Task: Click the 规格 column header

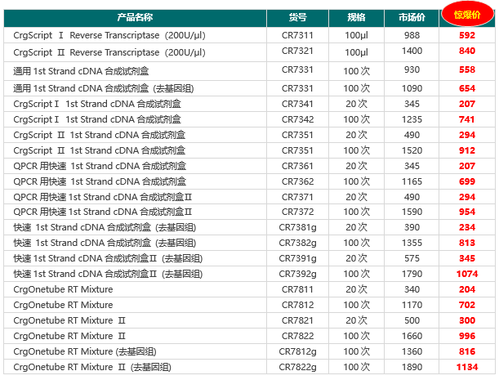Action: click(x=356, y=17)
